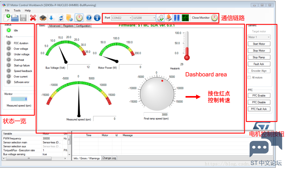Click the Message column header
This screenshot has width=285, height=169.
pos(128,135)
